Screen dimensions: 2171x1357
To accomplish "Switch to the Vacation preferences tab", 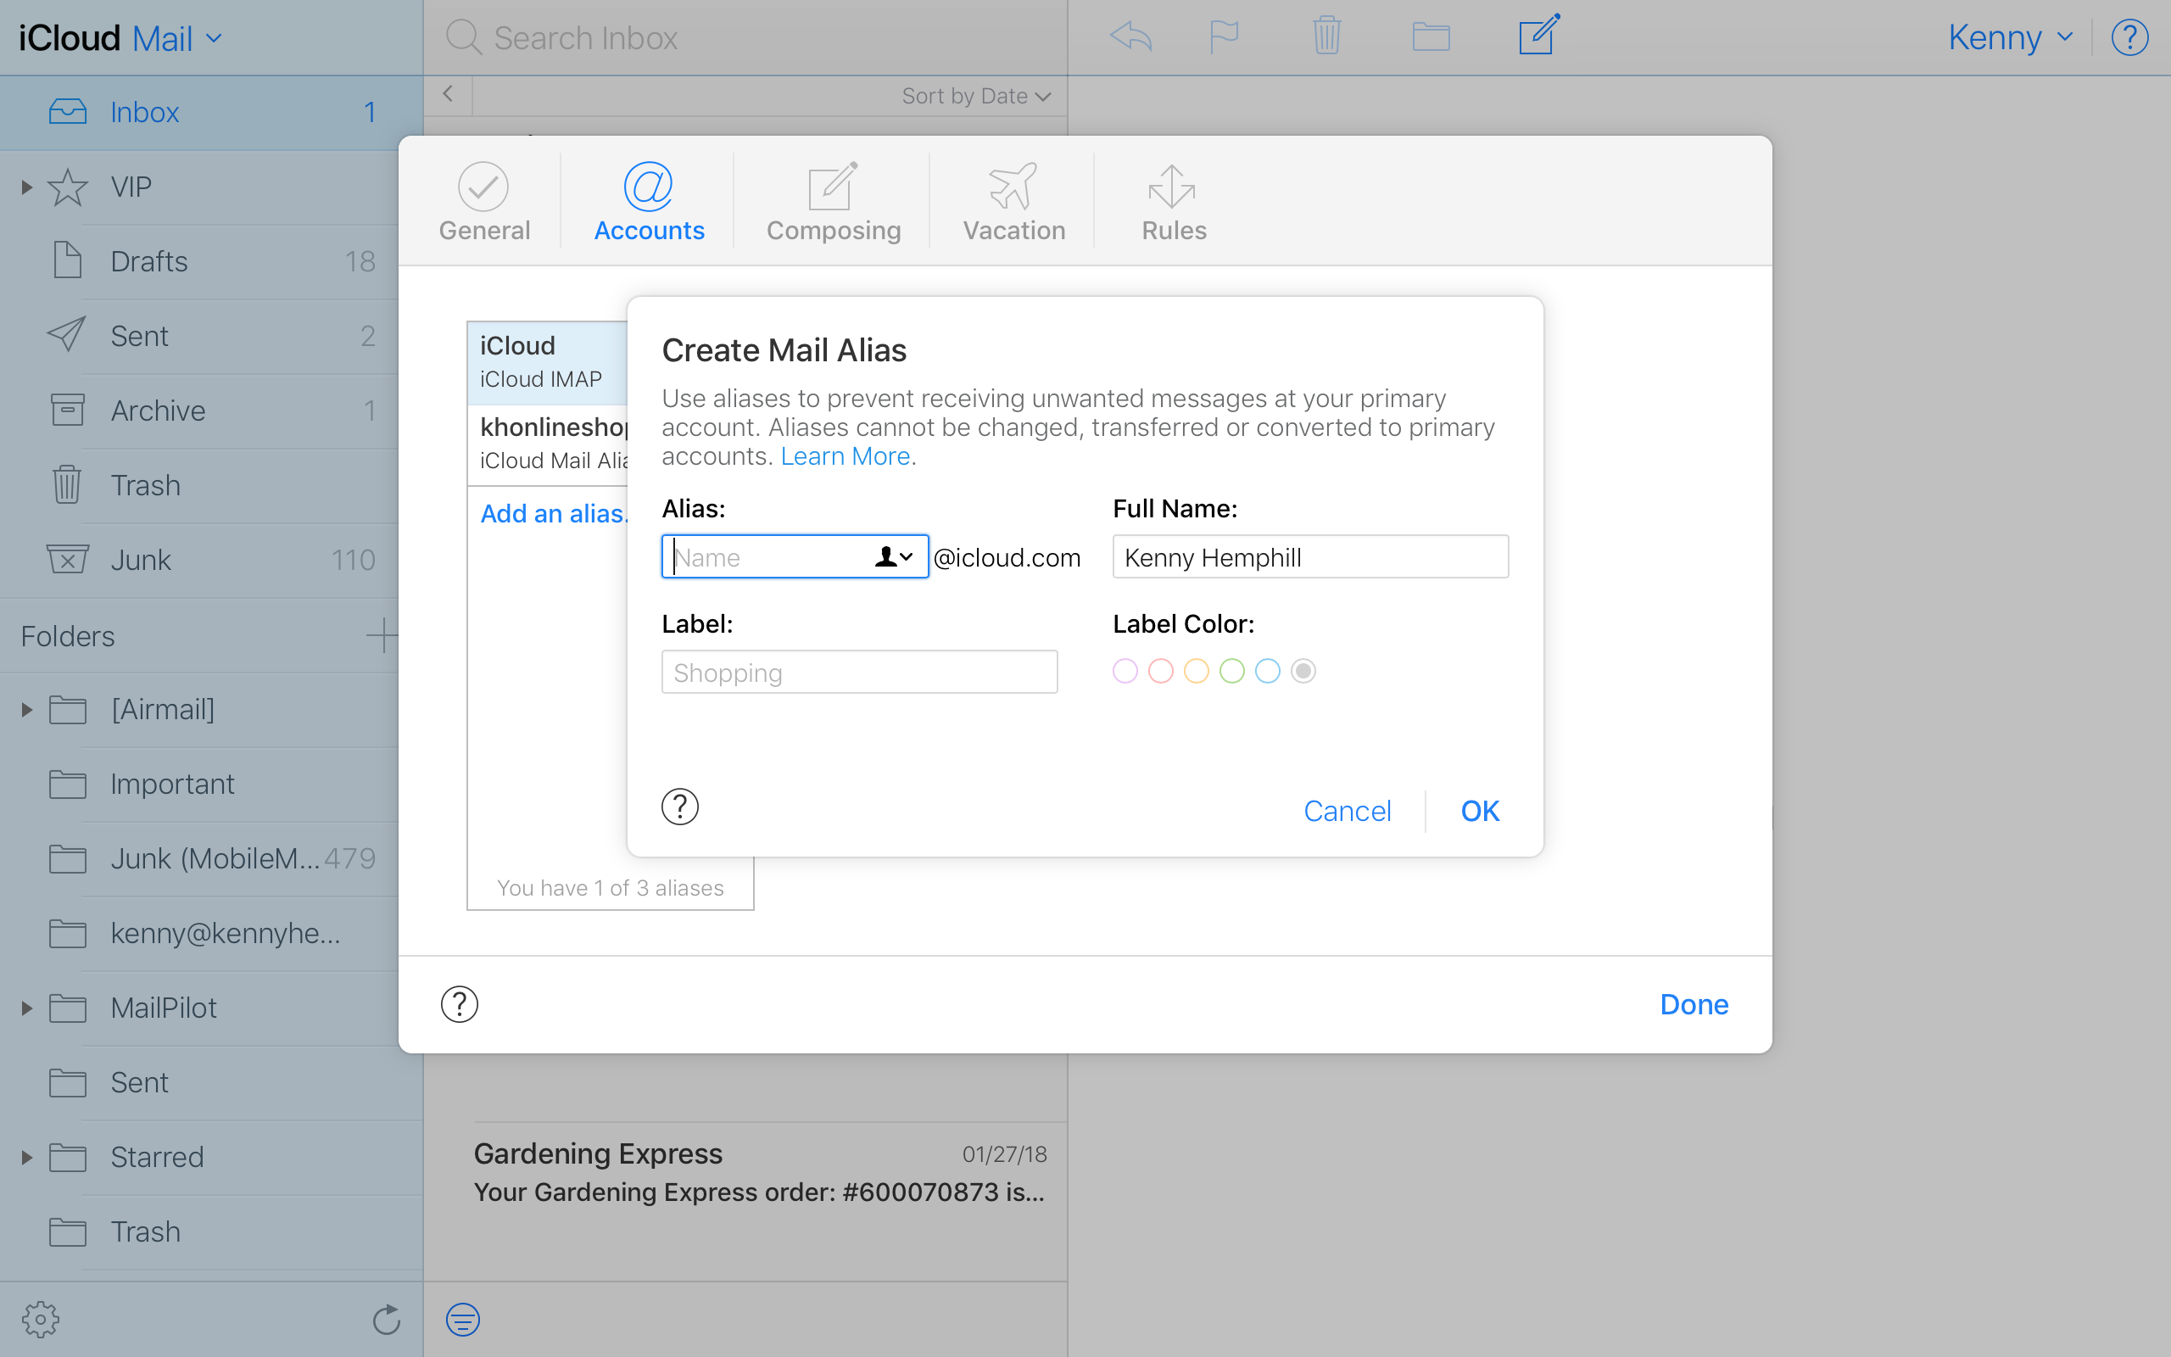I will [x=1013, y=203].
